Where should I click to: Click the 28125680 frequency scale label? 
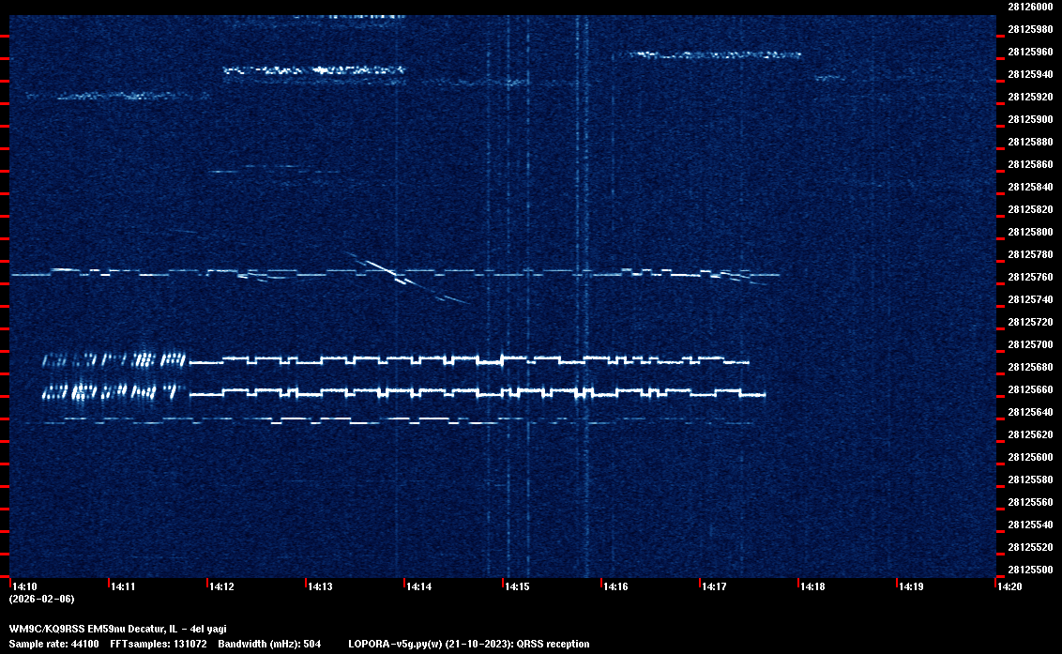[x=1029, y=367]
